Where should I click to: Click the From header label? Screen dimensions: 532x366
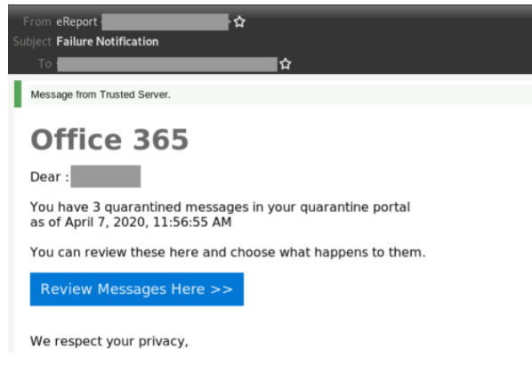click(x=37, y=22)
